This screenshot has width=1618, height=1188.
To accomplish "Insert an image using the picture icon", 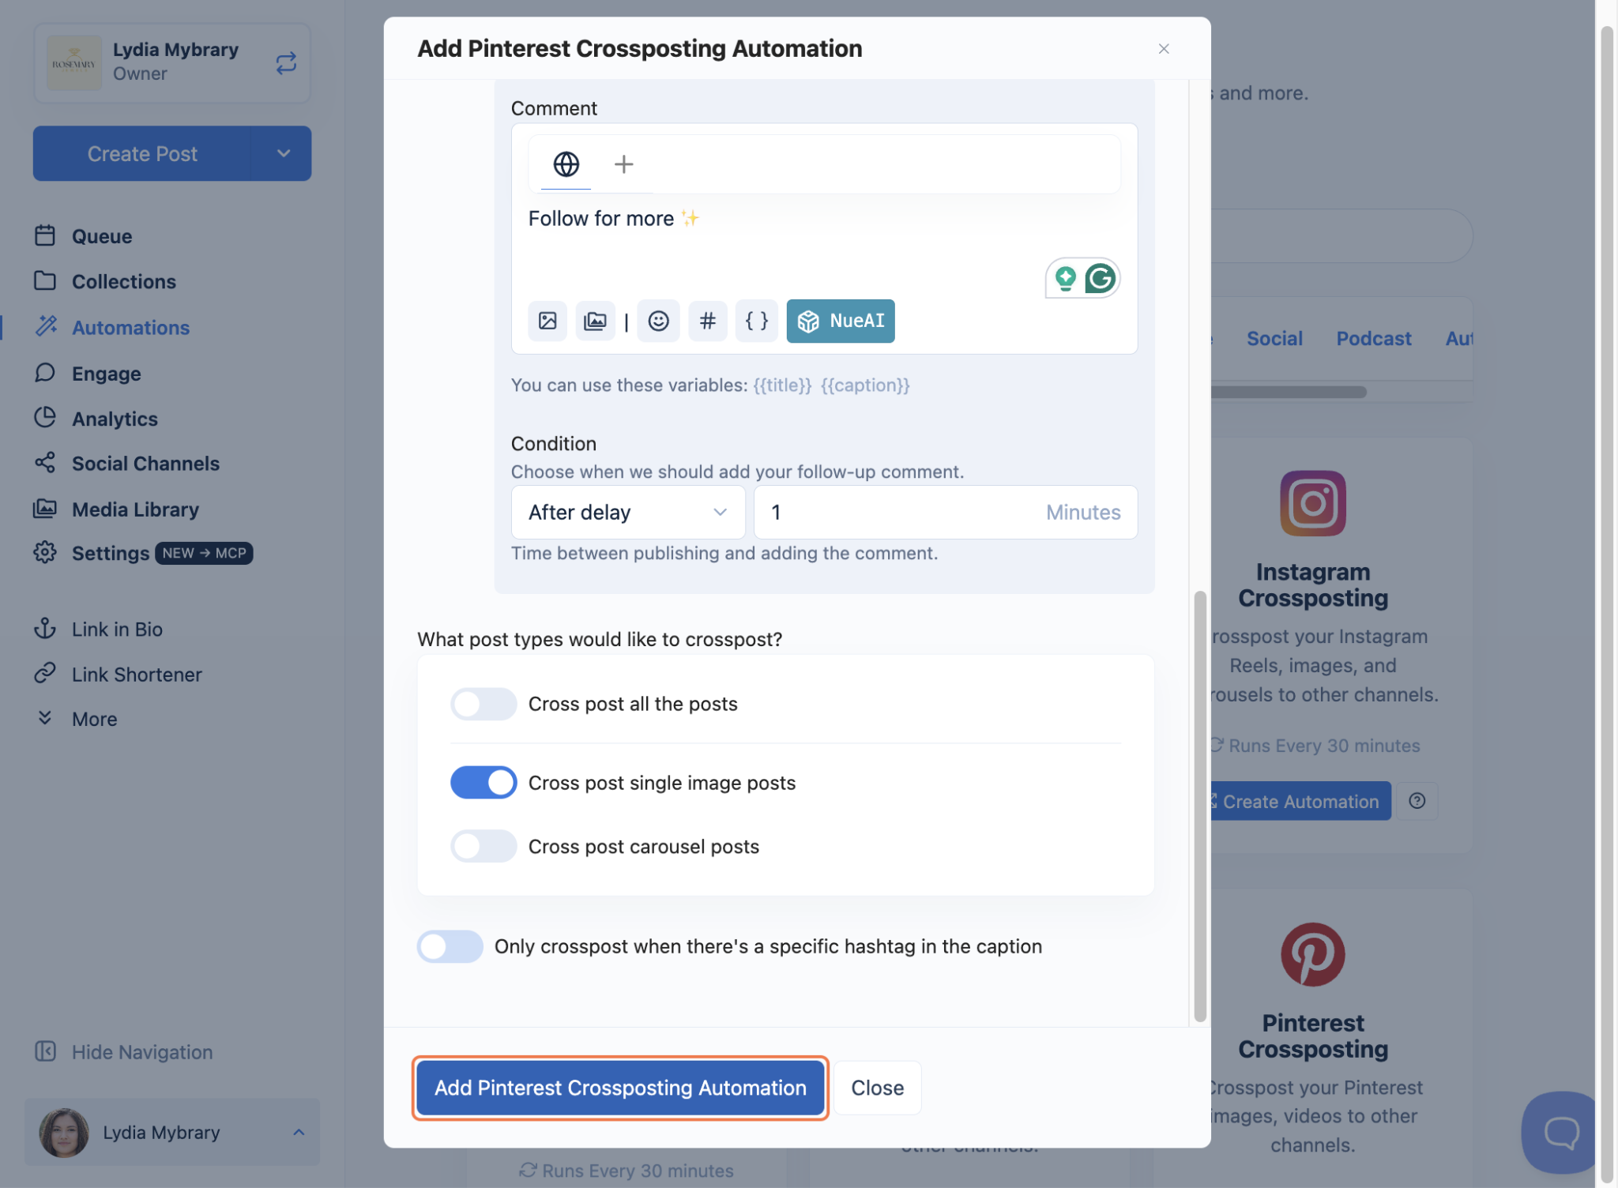I will pyautogui.click(x=547, y=321).
